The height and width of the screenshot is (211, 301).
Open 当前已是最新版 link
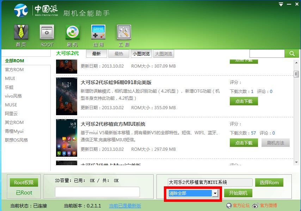click(x=125, y=206)
